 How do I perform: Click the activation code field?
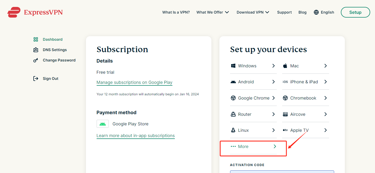pos(282,171)
